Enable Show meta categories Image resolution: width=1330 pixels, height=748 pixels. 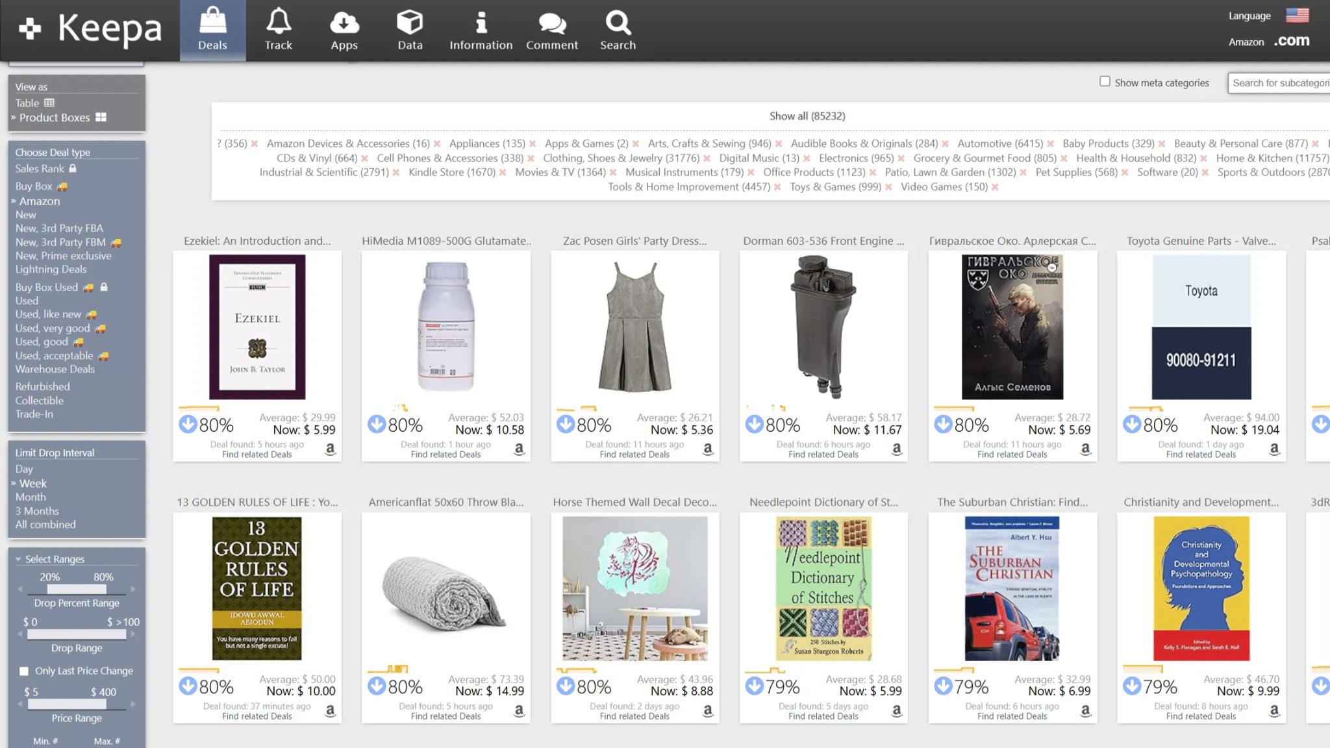click(1105, 80)
